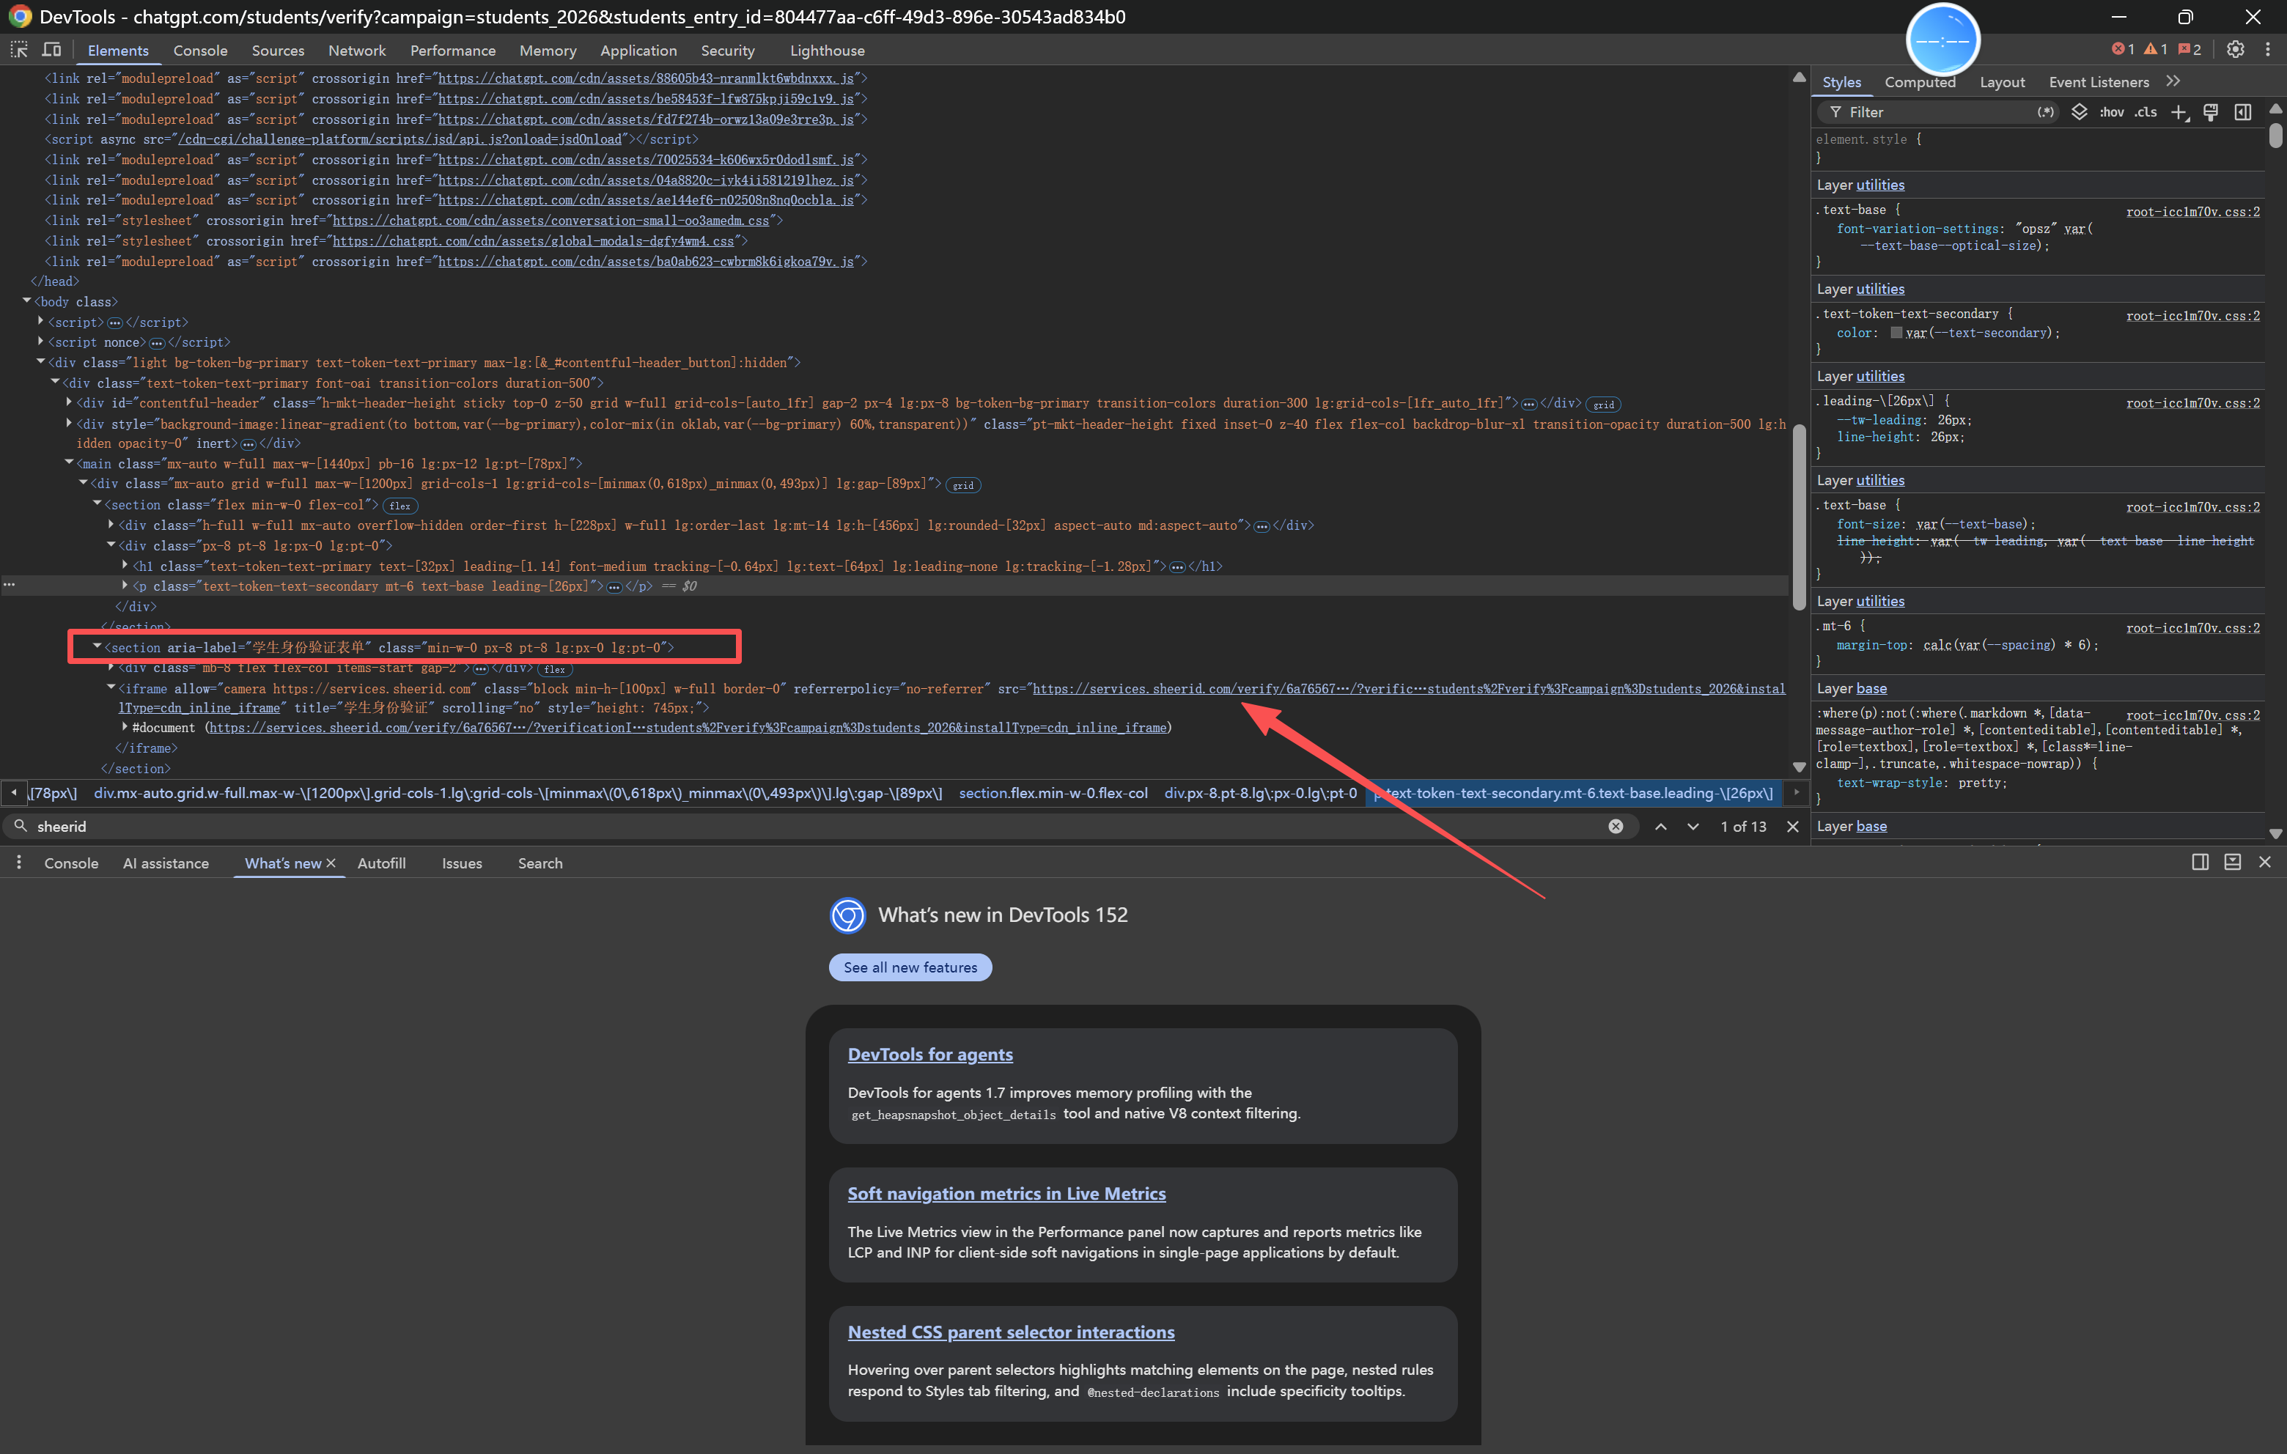
Task: Click See all new features button
Action: click(x=910, y=967)
